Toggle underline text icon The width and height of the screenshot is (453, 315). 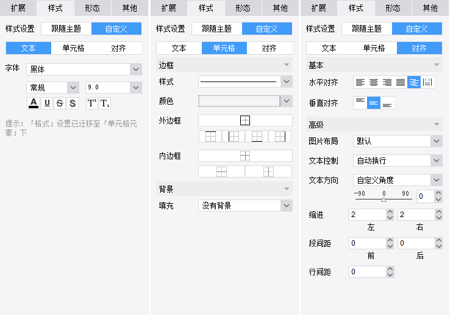click(x=47, y=103)
